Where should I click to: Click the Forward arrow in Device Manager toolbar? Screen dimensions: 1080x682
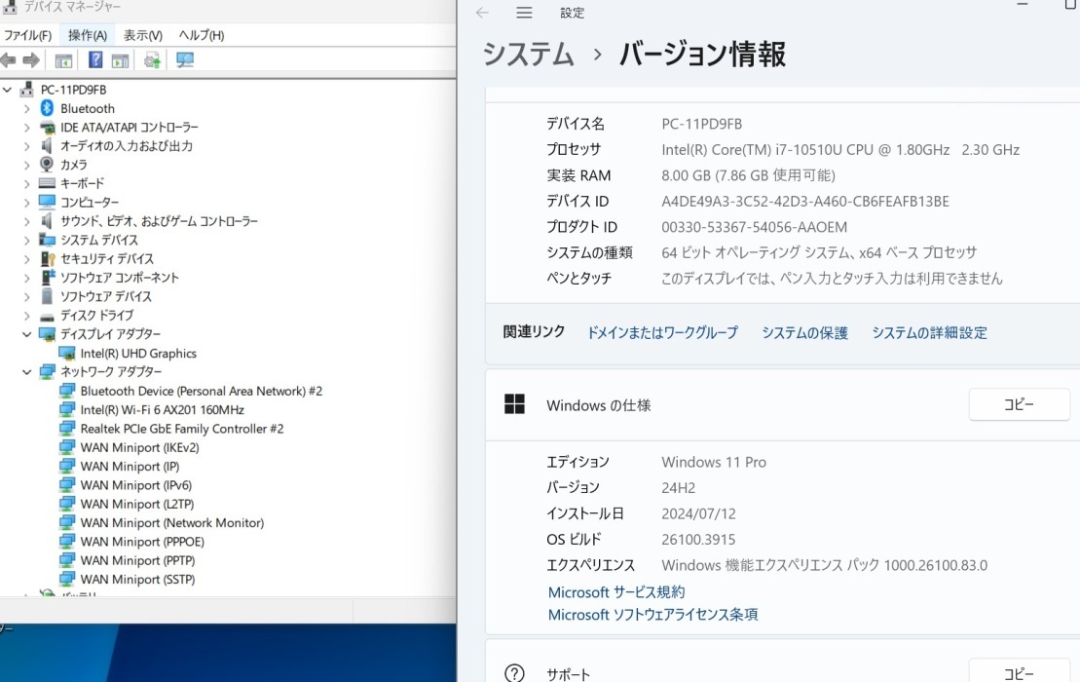[x=31, y=60]
